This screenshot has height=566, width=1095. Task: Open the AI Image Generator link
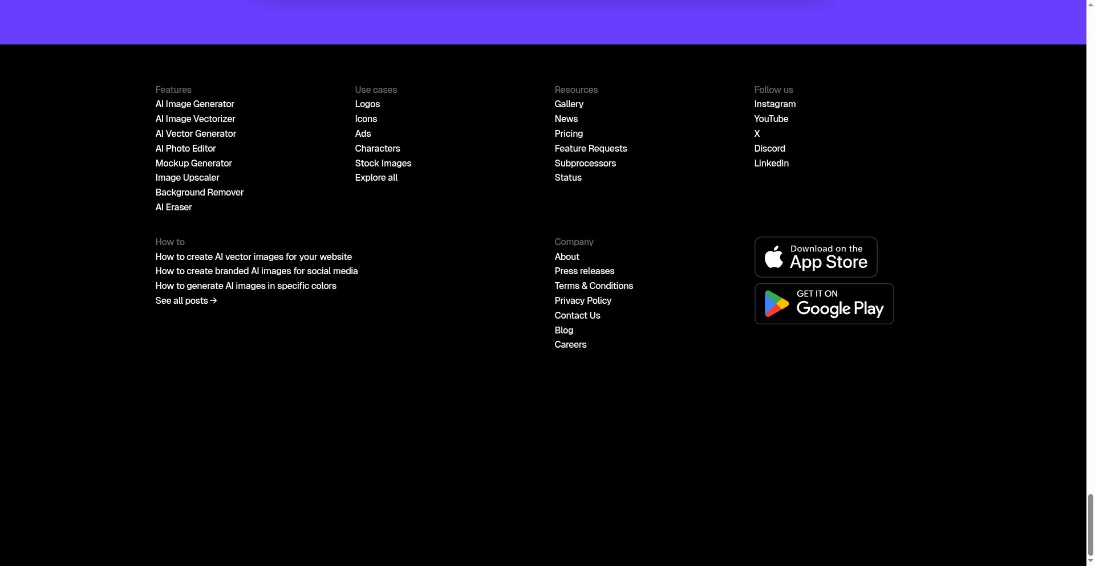click(194, 104)
